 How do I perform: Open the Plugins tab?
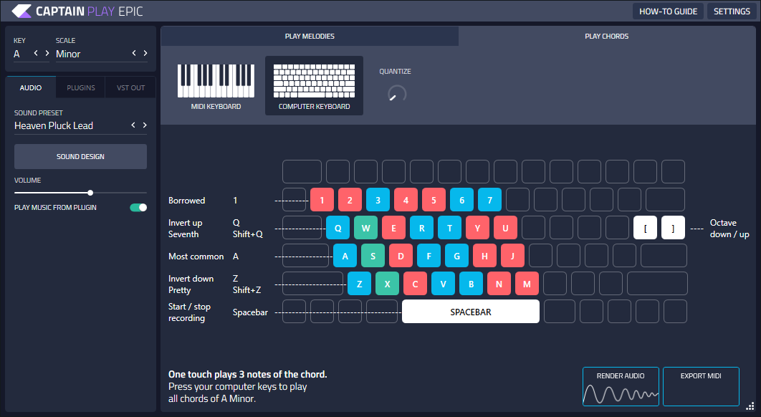tap(81, 88)
